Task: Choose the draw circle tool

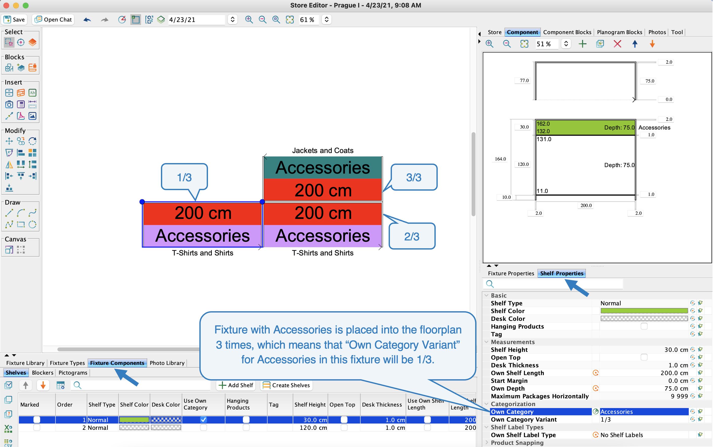Action: (32, 225)
